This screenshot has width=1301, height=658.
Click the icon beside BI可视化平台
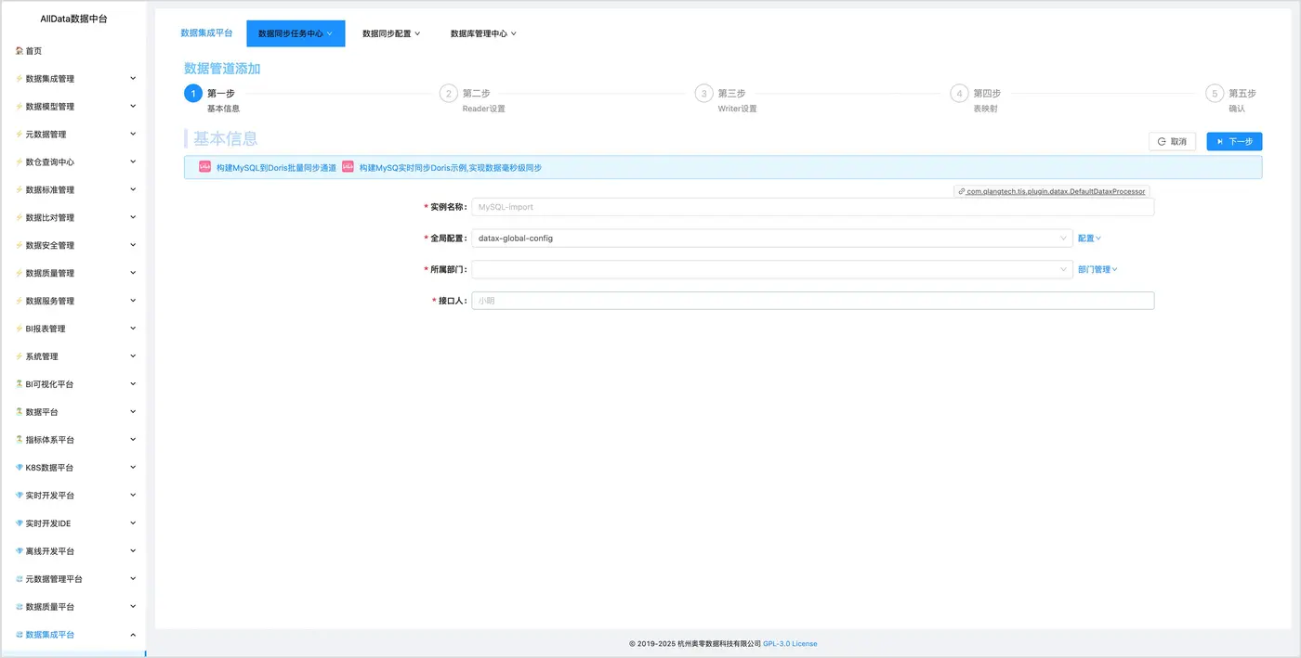pos(20,384)
